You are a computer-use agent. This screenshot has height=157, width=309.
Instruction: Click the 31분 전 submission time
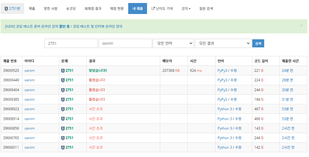(287, 100)
